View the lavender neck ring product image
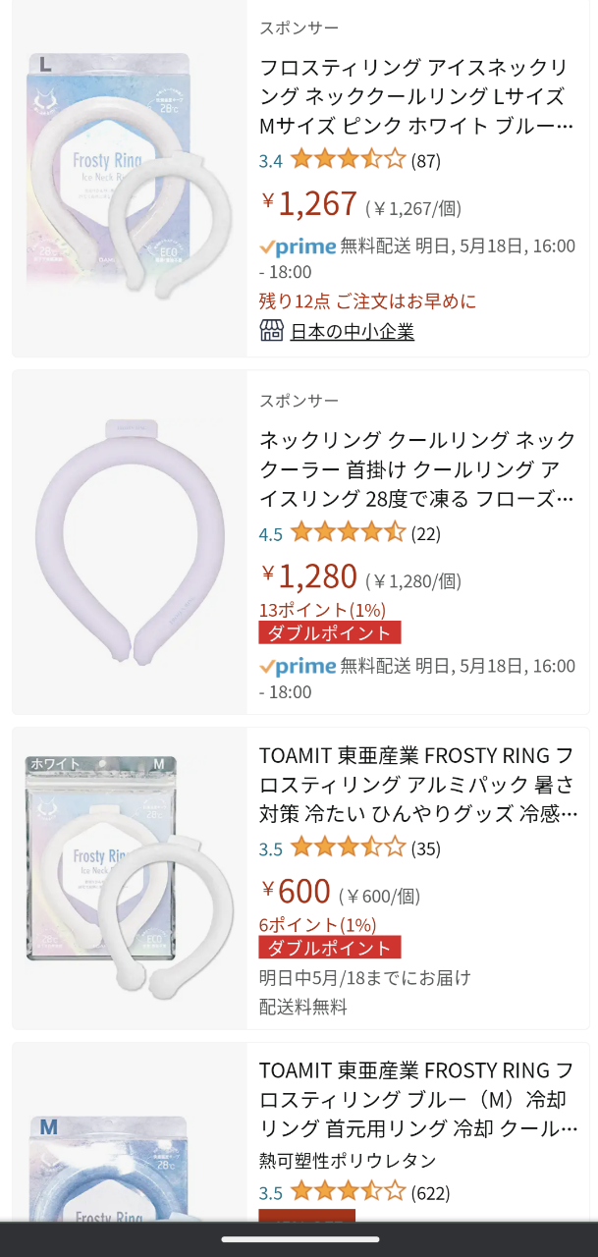598x1257 pixels. [x=129, y=541]
